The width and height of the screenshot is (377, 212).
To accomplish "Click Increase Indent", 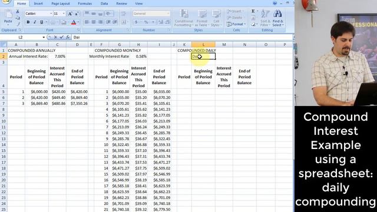I will click(x=115, y=22).
